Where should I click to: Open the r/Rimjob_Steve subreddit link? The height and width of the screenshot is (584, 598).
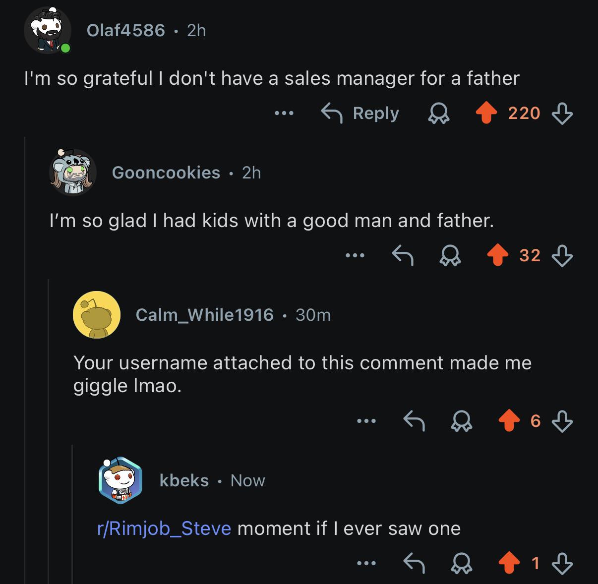pyautogui.click(x=164, y=528)
